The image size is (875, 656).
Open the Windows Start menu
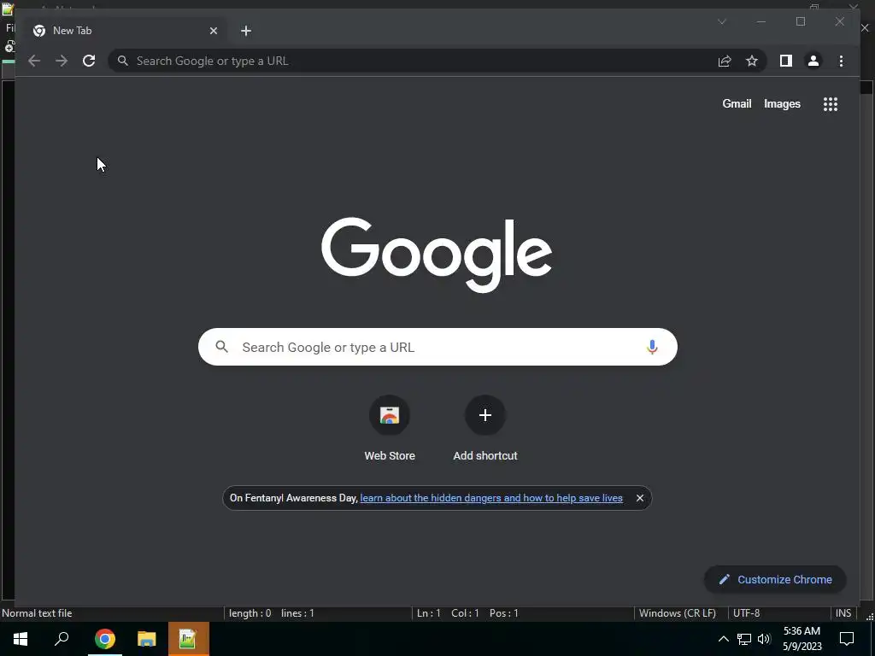[x=21, y=639]
